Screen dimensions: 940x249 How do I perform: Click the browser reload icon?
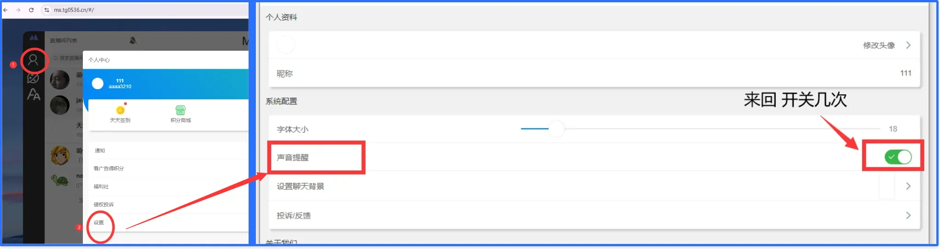pyautogui.click(x=31, y=10)
